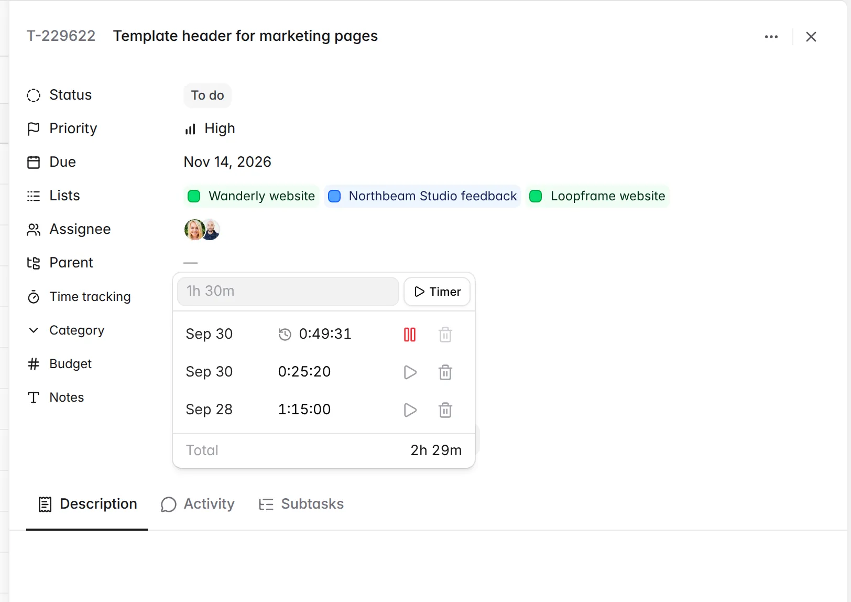851x602 pixels.
Task: Close the task detail panel
Action: 811,37
